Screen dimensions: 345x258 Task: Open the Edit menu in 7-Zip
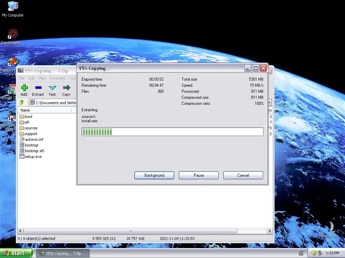(x=31, y=78)
